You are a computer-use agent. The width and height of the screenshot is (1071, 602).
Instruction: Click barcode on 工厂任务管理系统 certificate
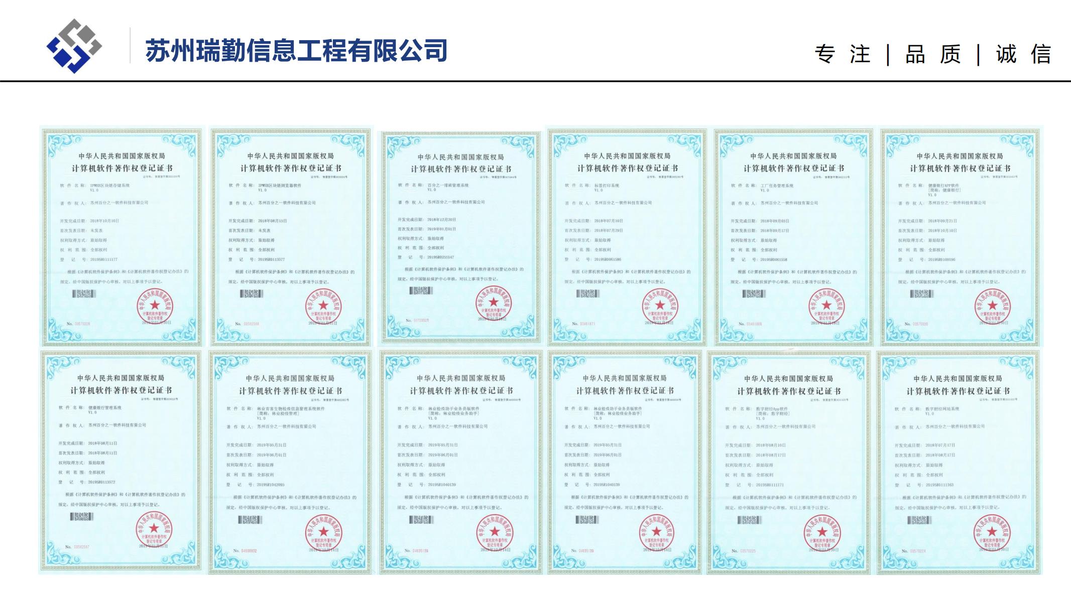tap(753, 293)
